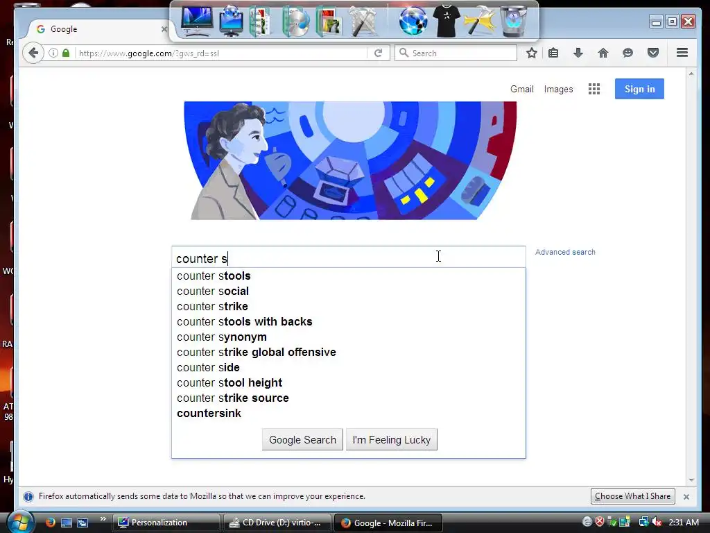Click volume muted tray icon
This screenshot has width=710, height=533.
(x=656, y=522)
